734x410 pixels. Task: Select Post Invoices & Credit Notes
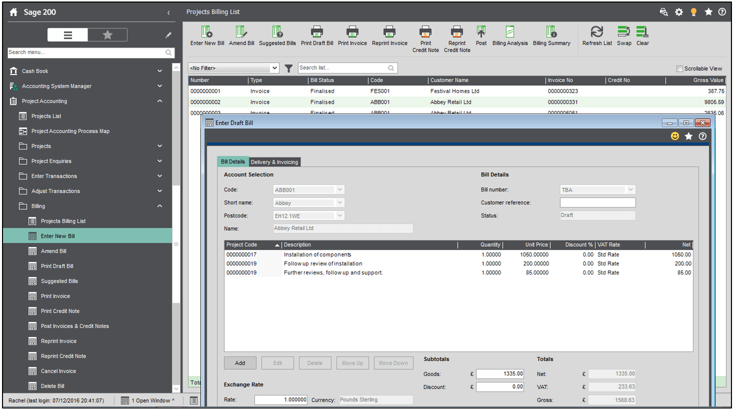[x=75, y=326]
